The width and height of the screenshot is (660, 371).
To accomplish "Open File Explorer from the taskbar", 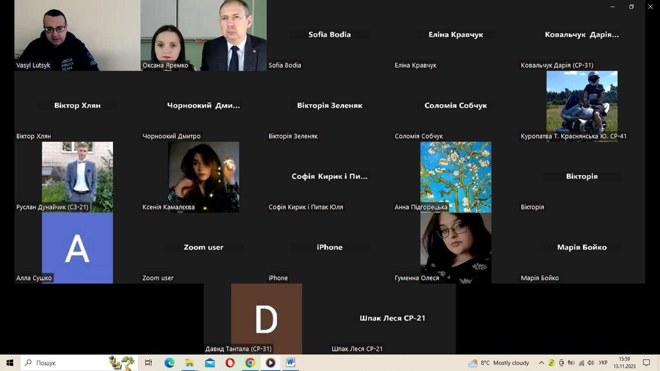I will 189,363.
